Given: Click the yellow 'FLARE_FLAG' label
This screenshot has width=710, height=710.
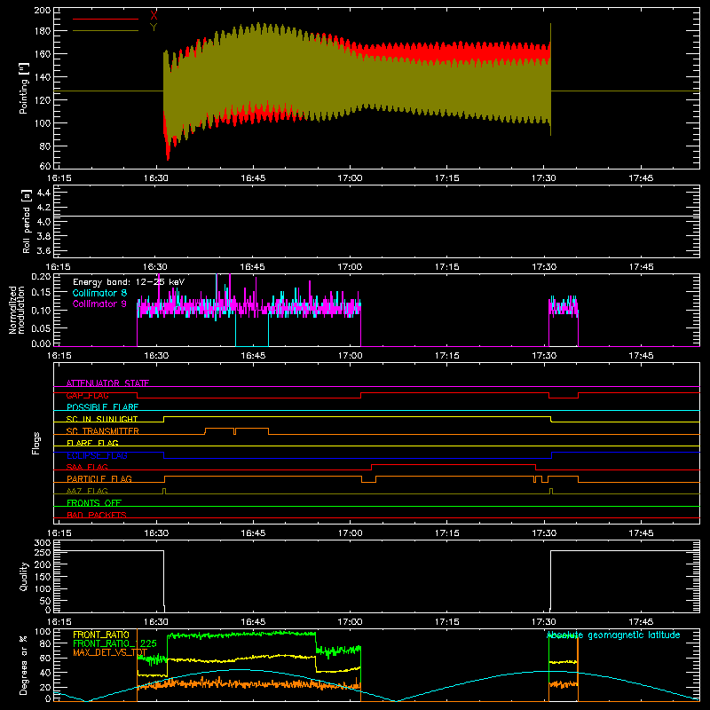Looking at the screenshot, I should [x=92, y=443].
